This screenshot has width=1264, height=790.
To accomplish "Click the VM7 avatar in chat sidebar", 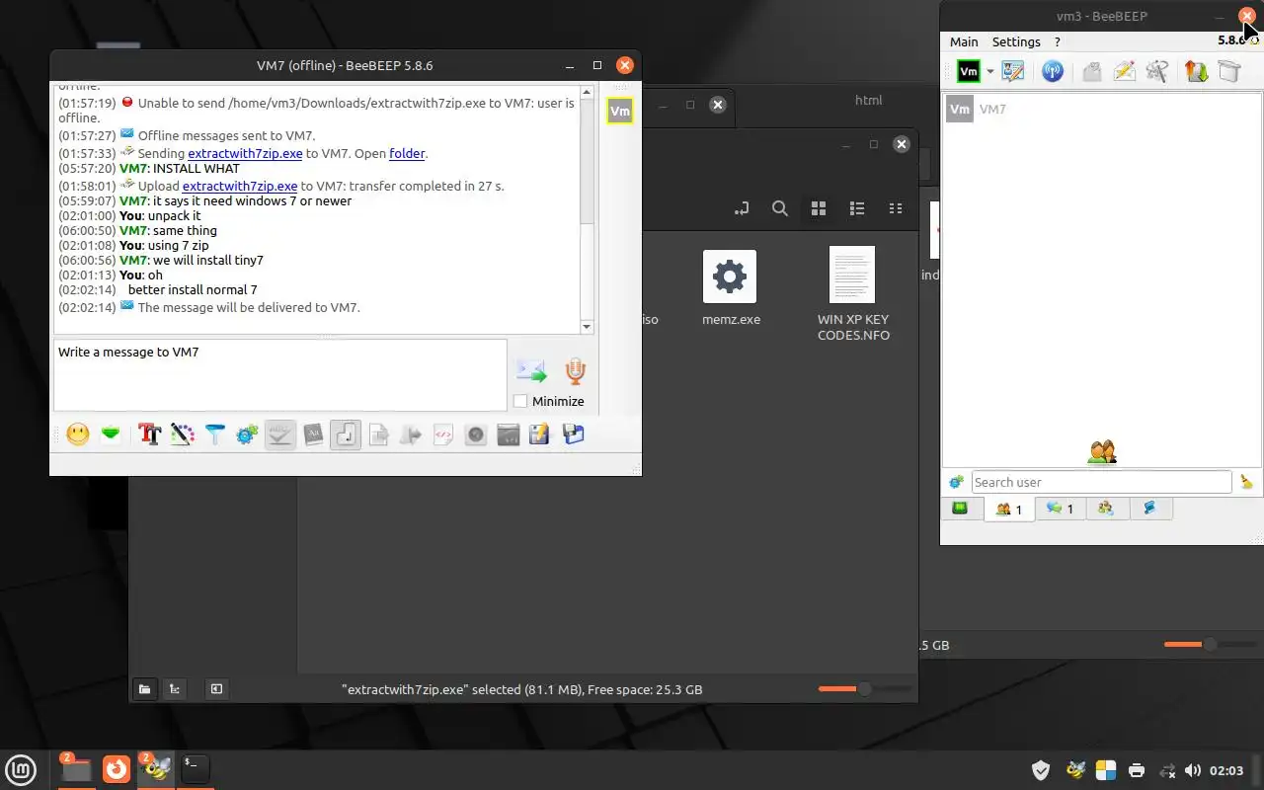I will [x=620, y=111].
